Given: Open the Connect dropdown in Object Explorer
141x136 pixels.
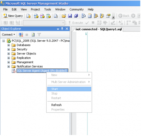Looking at the screenshot, I should coord(8,35).
